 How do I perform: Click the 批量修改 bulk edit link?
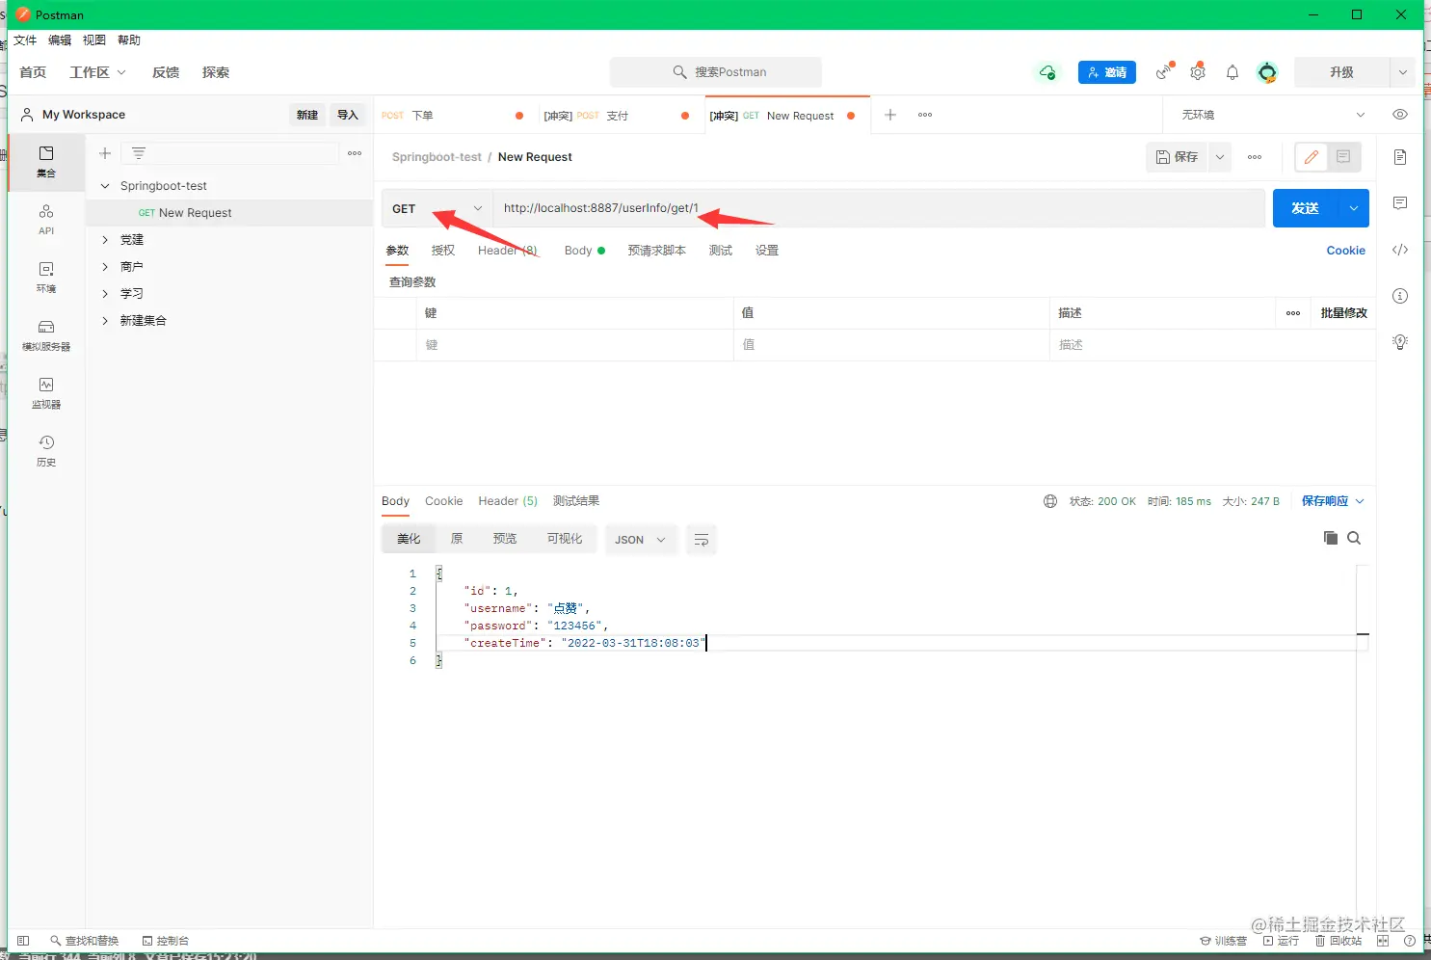[1343, 313]
